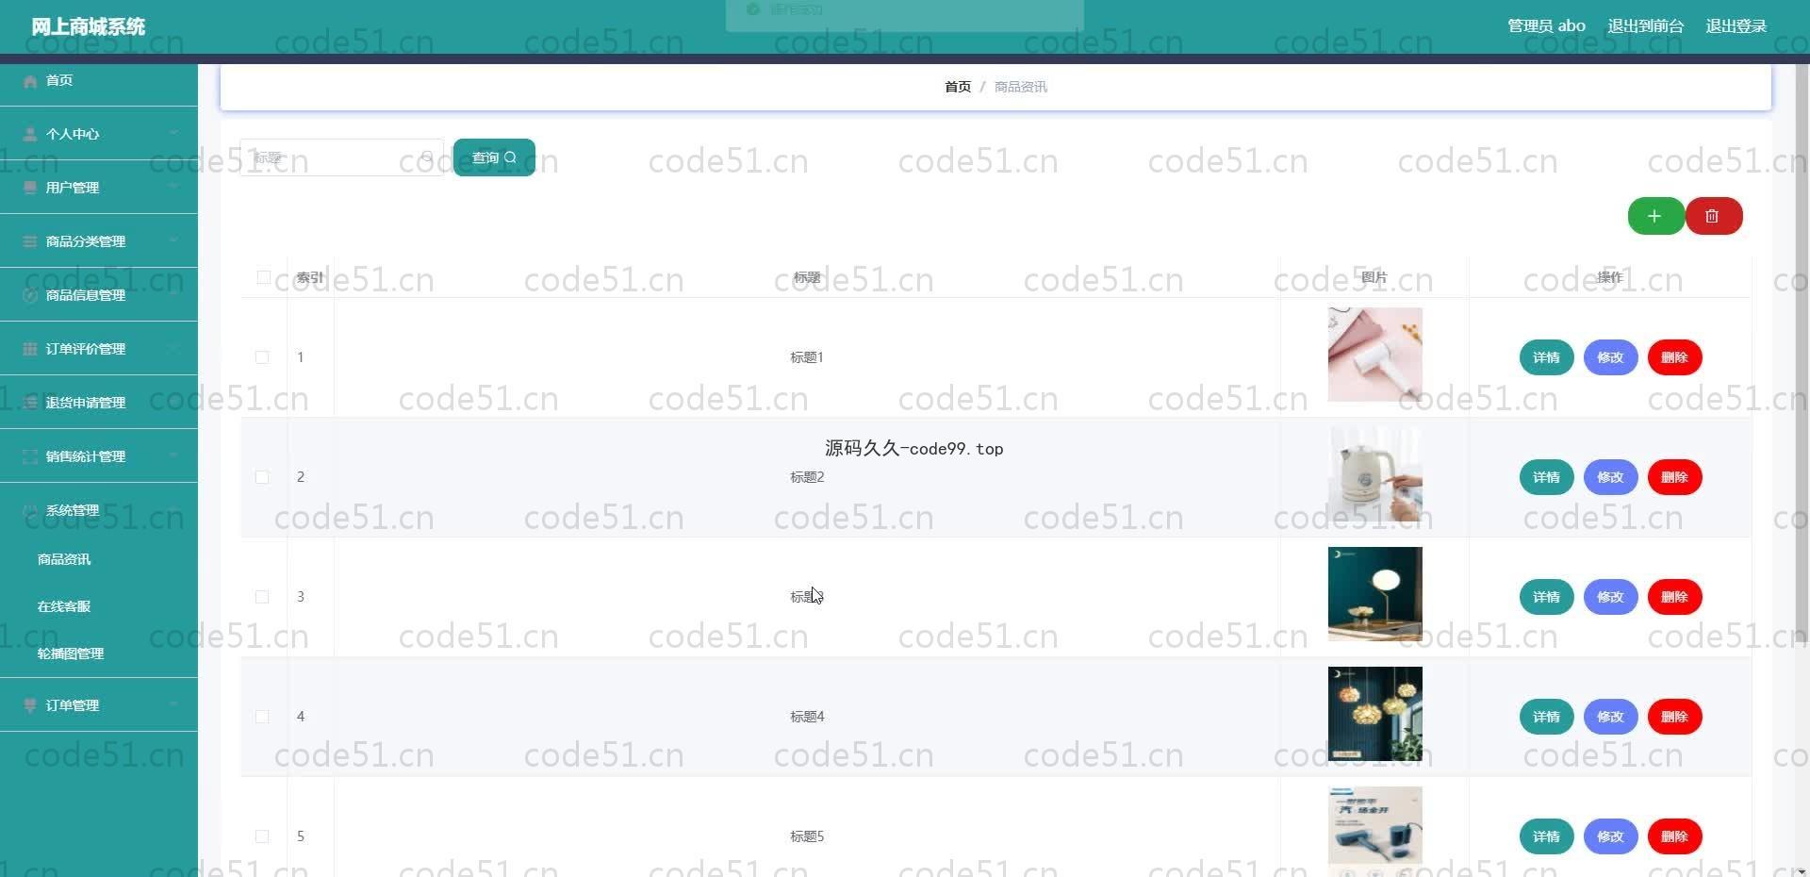Click the icon beside 商品信息管理
The height and width of the screenshot is (877, 1810).
[30, 295]
